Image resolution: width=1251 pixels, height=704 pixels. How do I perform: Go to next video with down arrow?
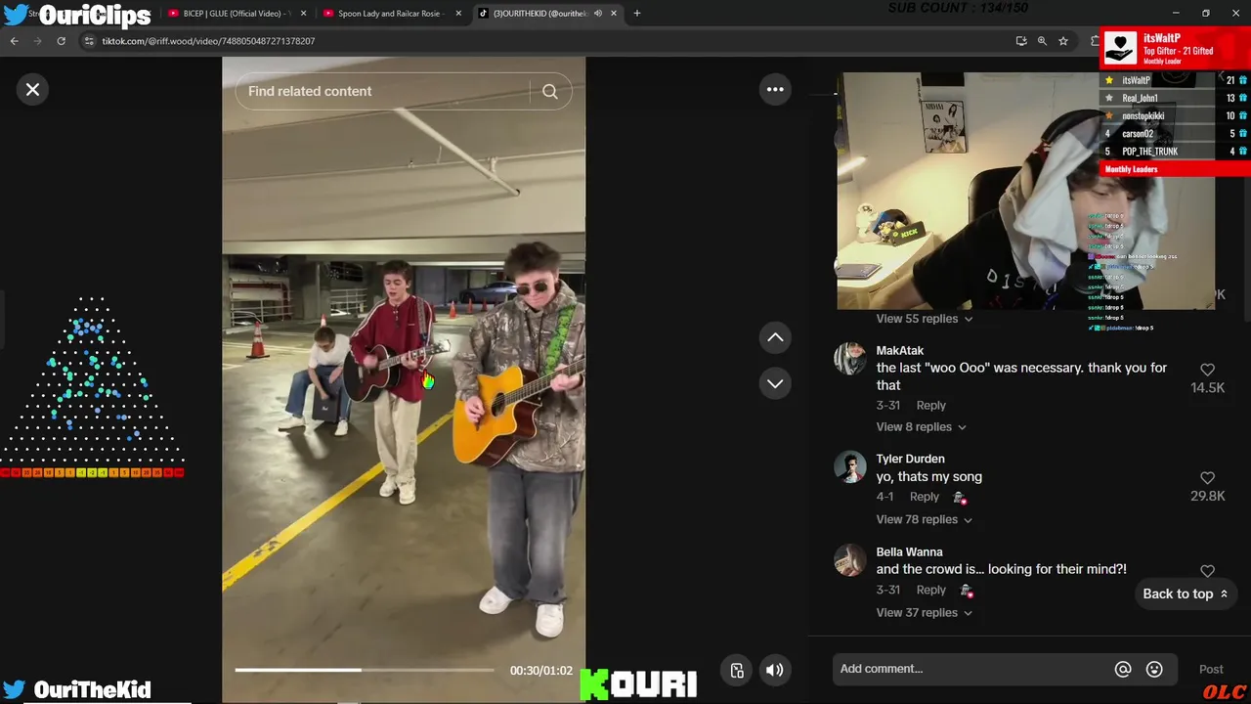[775, 383]
